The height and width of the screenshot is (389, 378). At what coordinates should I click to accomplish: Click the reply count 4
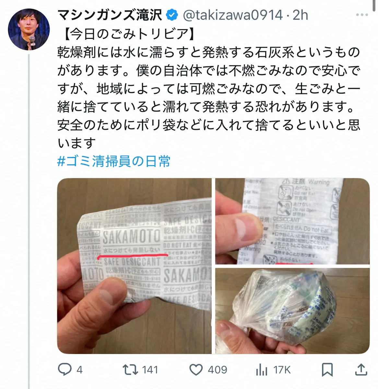(79, 370)
